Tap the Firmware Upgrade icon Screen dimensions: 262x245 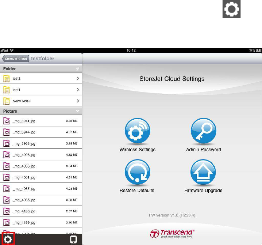coord(203,172)
